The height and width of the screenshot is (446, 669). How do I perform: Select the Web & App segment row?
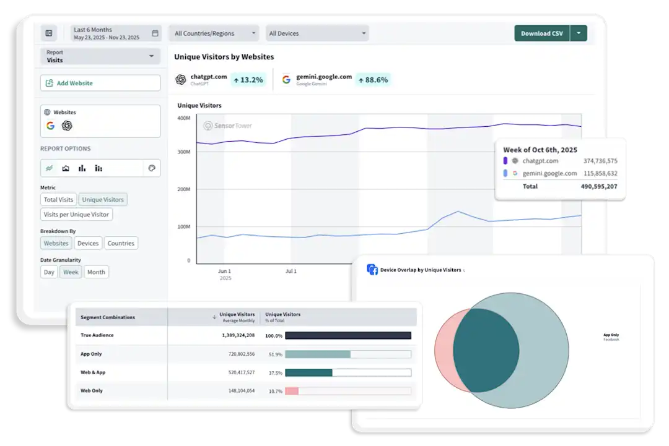[x=246, y=372]
